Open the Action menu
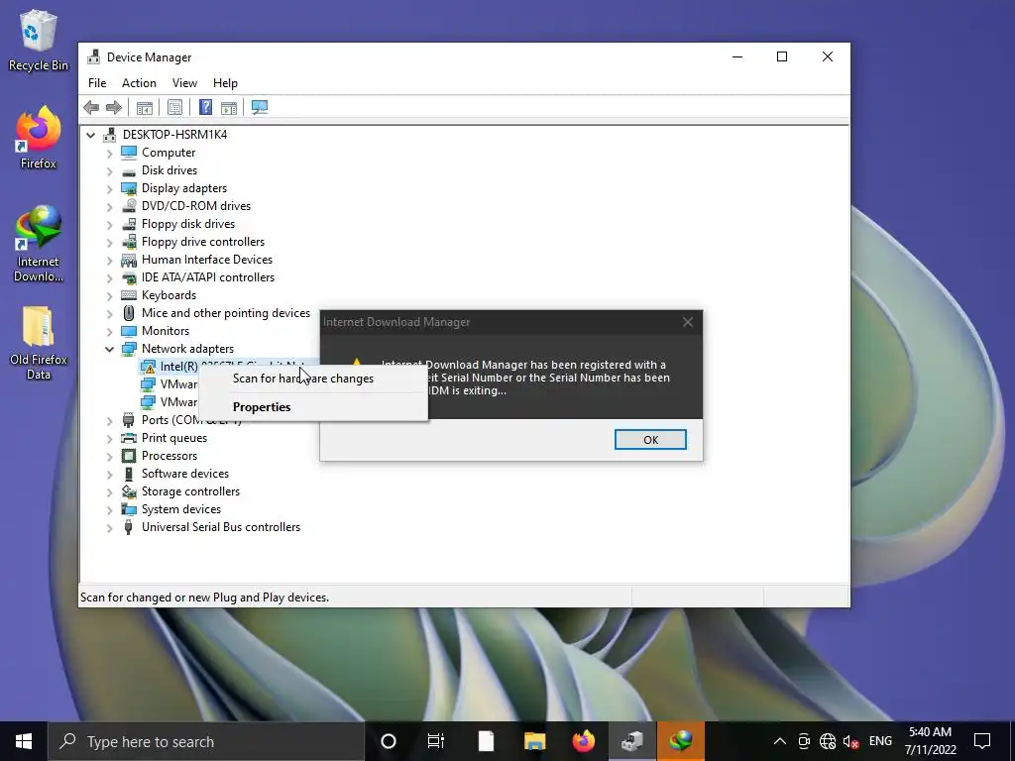The image size is (1015, 761). tap(139, 83)
